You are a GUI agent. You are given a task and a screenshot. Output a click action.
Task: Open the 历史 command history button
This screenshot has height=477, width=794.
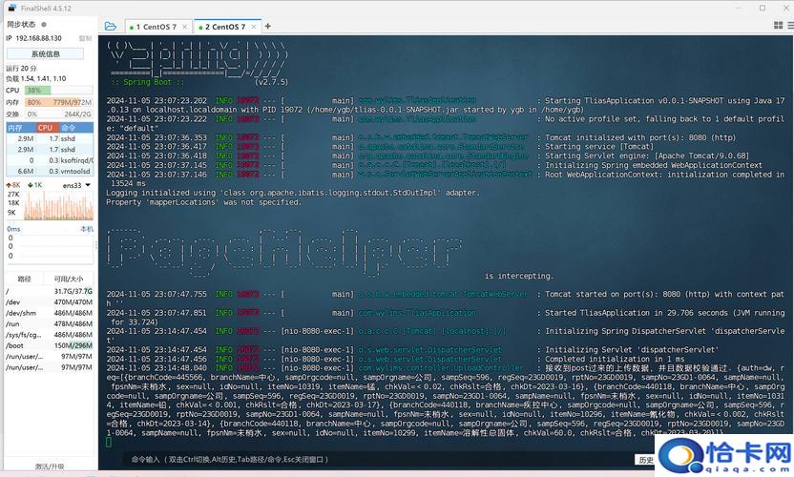(x=646, y=460)
